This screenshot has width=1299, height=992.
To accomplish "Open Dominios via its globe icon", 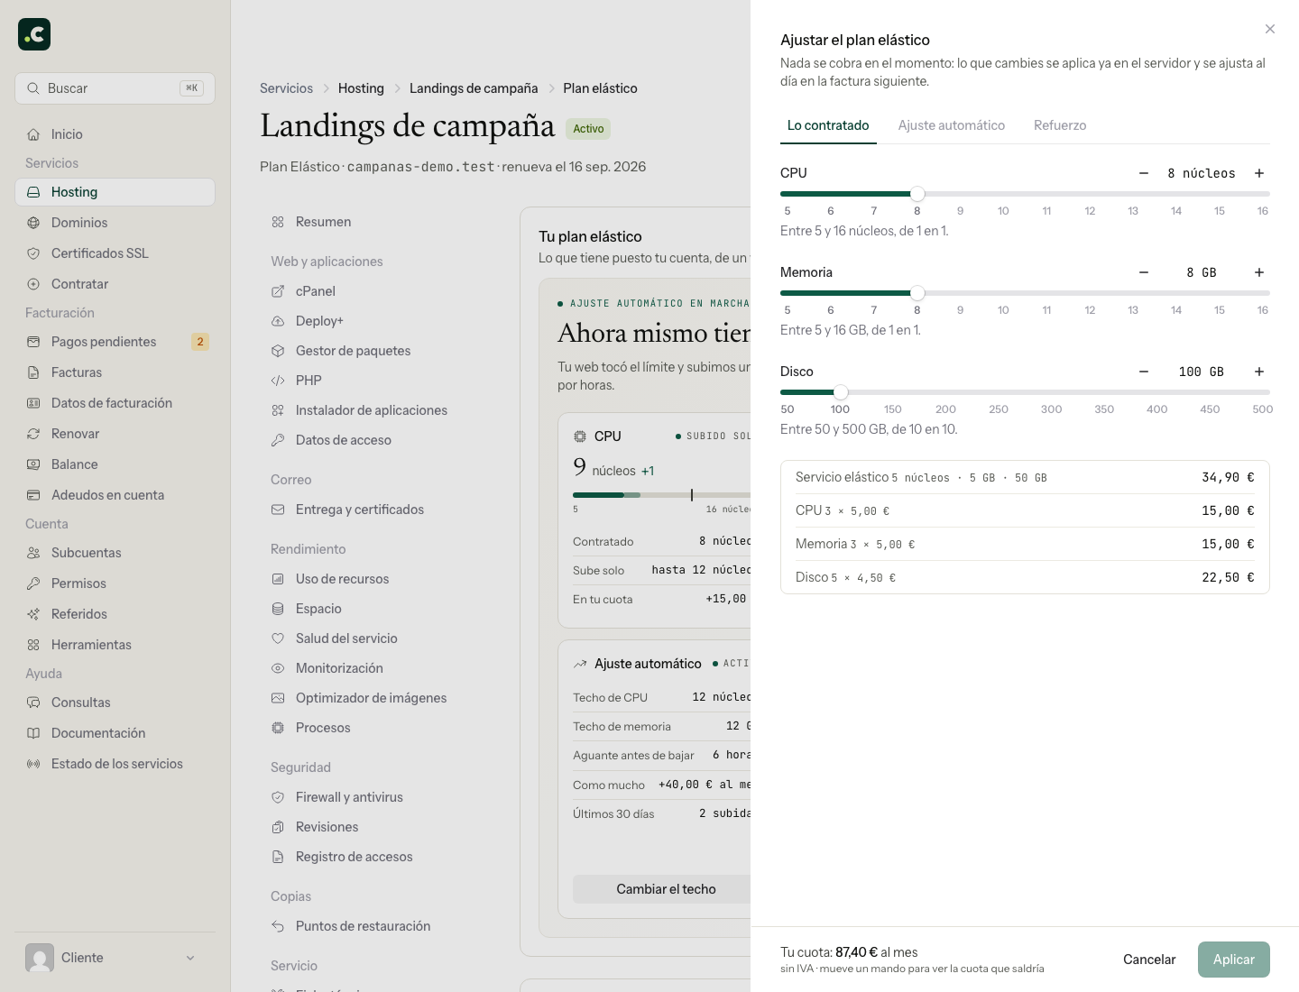I will coord(33,223).
